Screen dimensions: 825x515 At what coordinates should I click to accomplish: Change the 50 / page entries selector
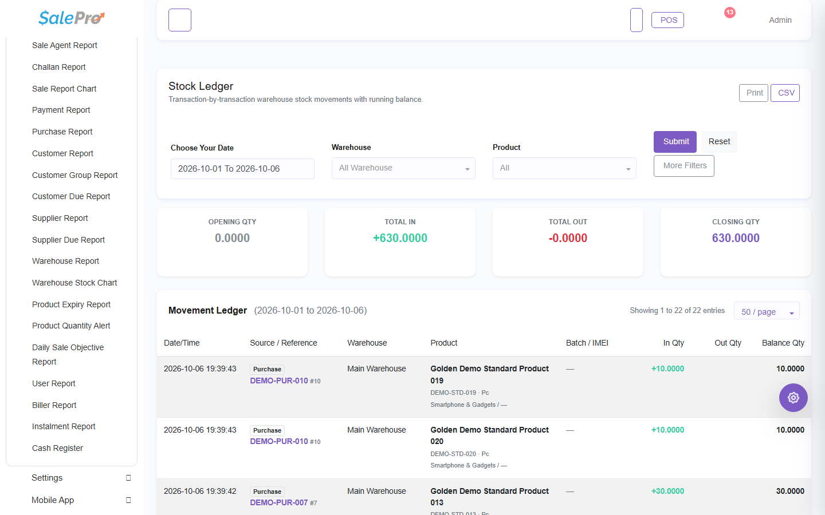(x=767, y=311)
